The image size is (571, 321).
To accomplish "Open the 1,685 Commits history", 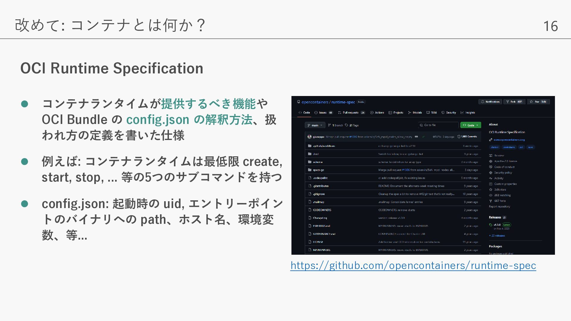I will [x=467, y=137].
